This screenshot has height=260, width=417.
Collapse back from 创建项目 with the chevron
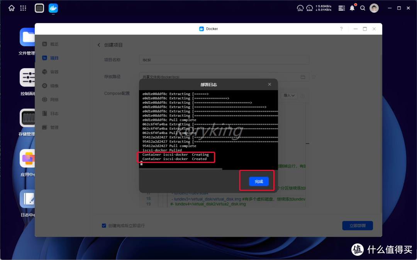(99, 44)
